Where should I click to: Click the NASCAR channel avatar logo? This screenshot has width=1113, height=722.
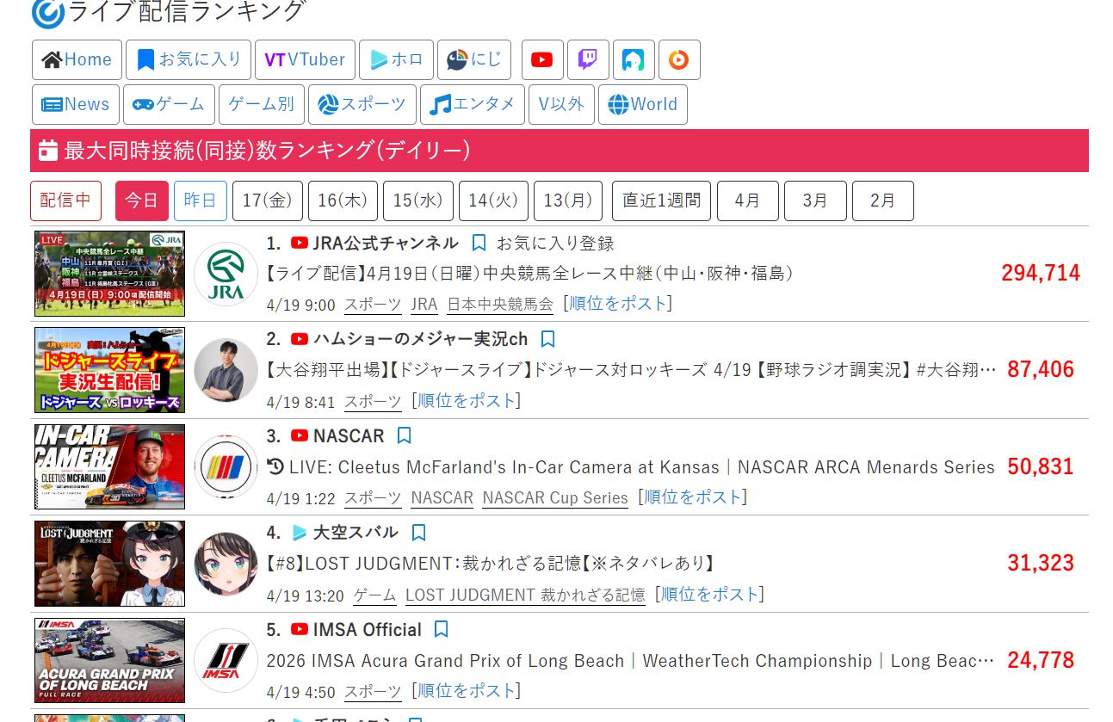click(x=226, y=467)
